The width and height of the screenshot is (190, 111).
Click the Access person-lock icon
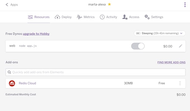point(125,17)
